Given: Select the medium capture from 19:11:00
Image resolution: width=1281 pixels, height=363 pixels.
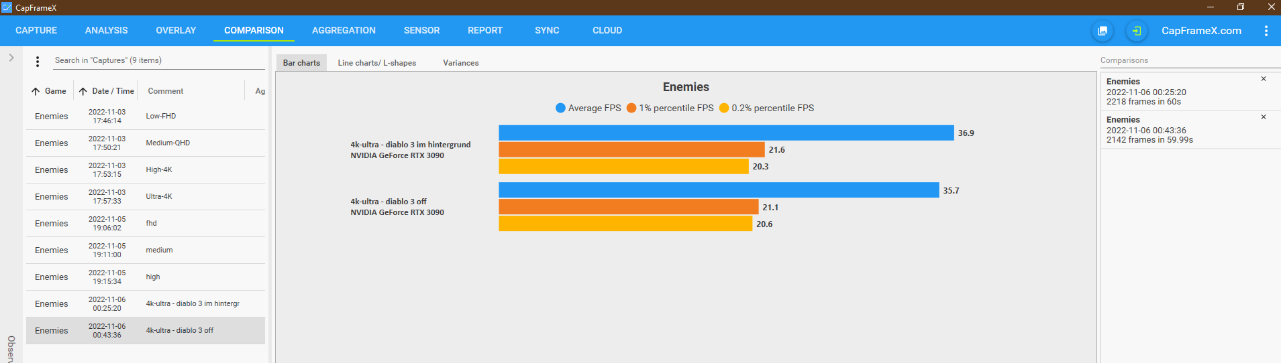Looking at the screenshot, I should click(x=146, y=250).
